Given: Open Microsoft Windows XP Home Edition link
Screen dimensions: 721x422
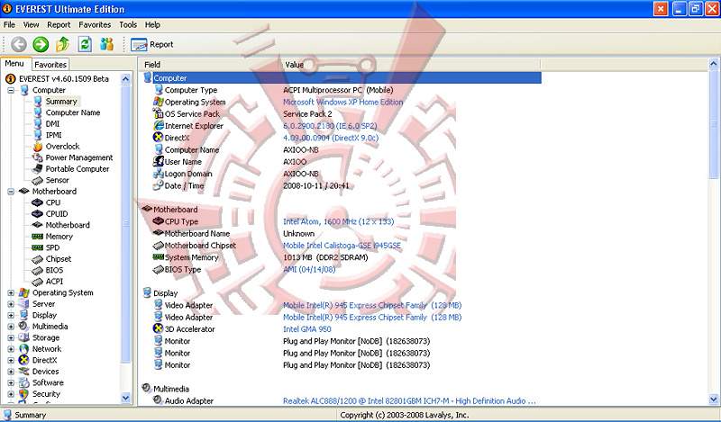Looking at the screenshot, I should tap(343, 103).
